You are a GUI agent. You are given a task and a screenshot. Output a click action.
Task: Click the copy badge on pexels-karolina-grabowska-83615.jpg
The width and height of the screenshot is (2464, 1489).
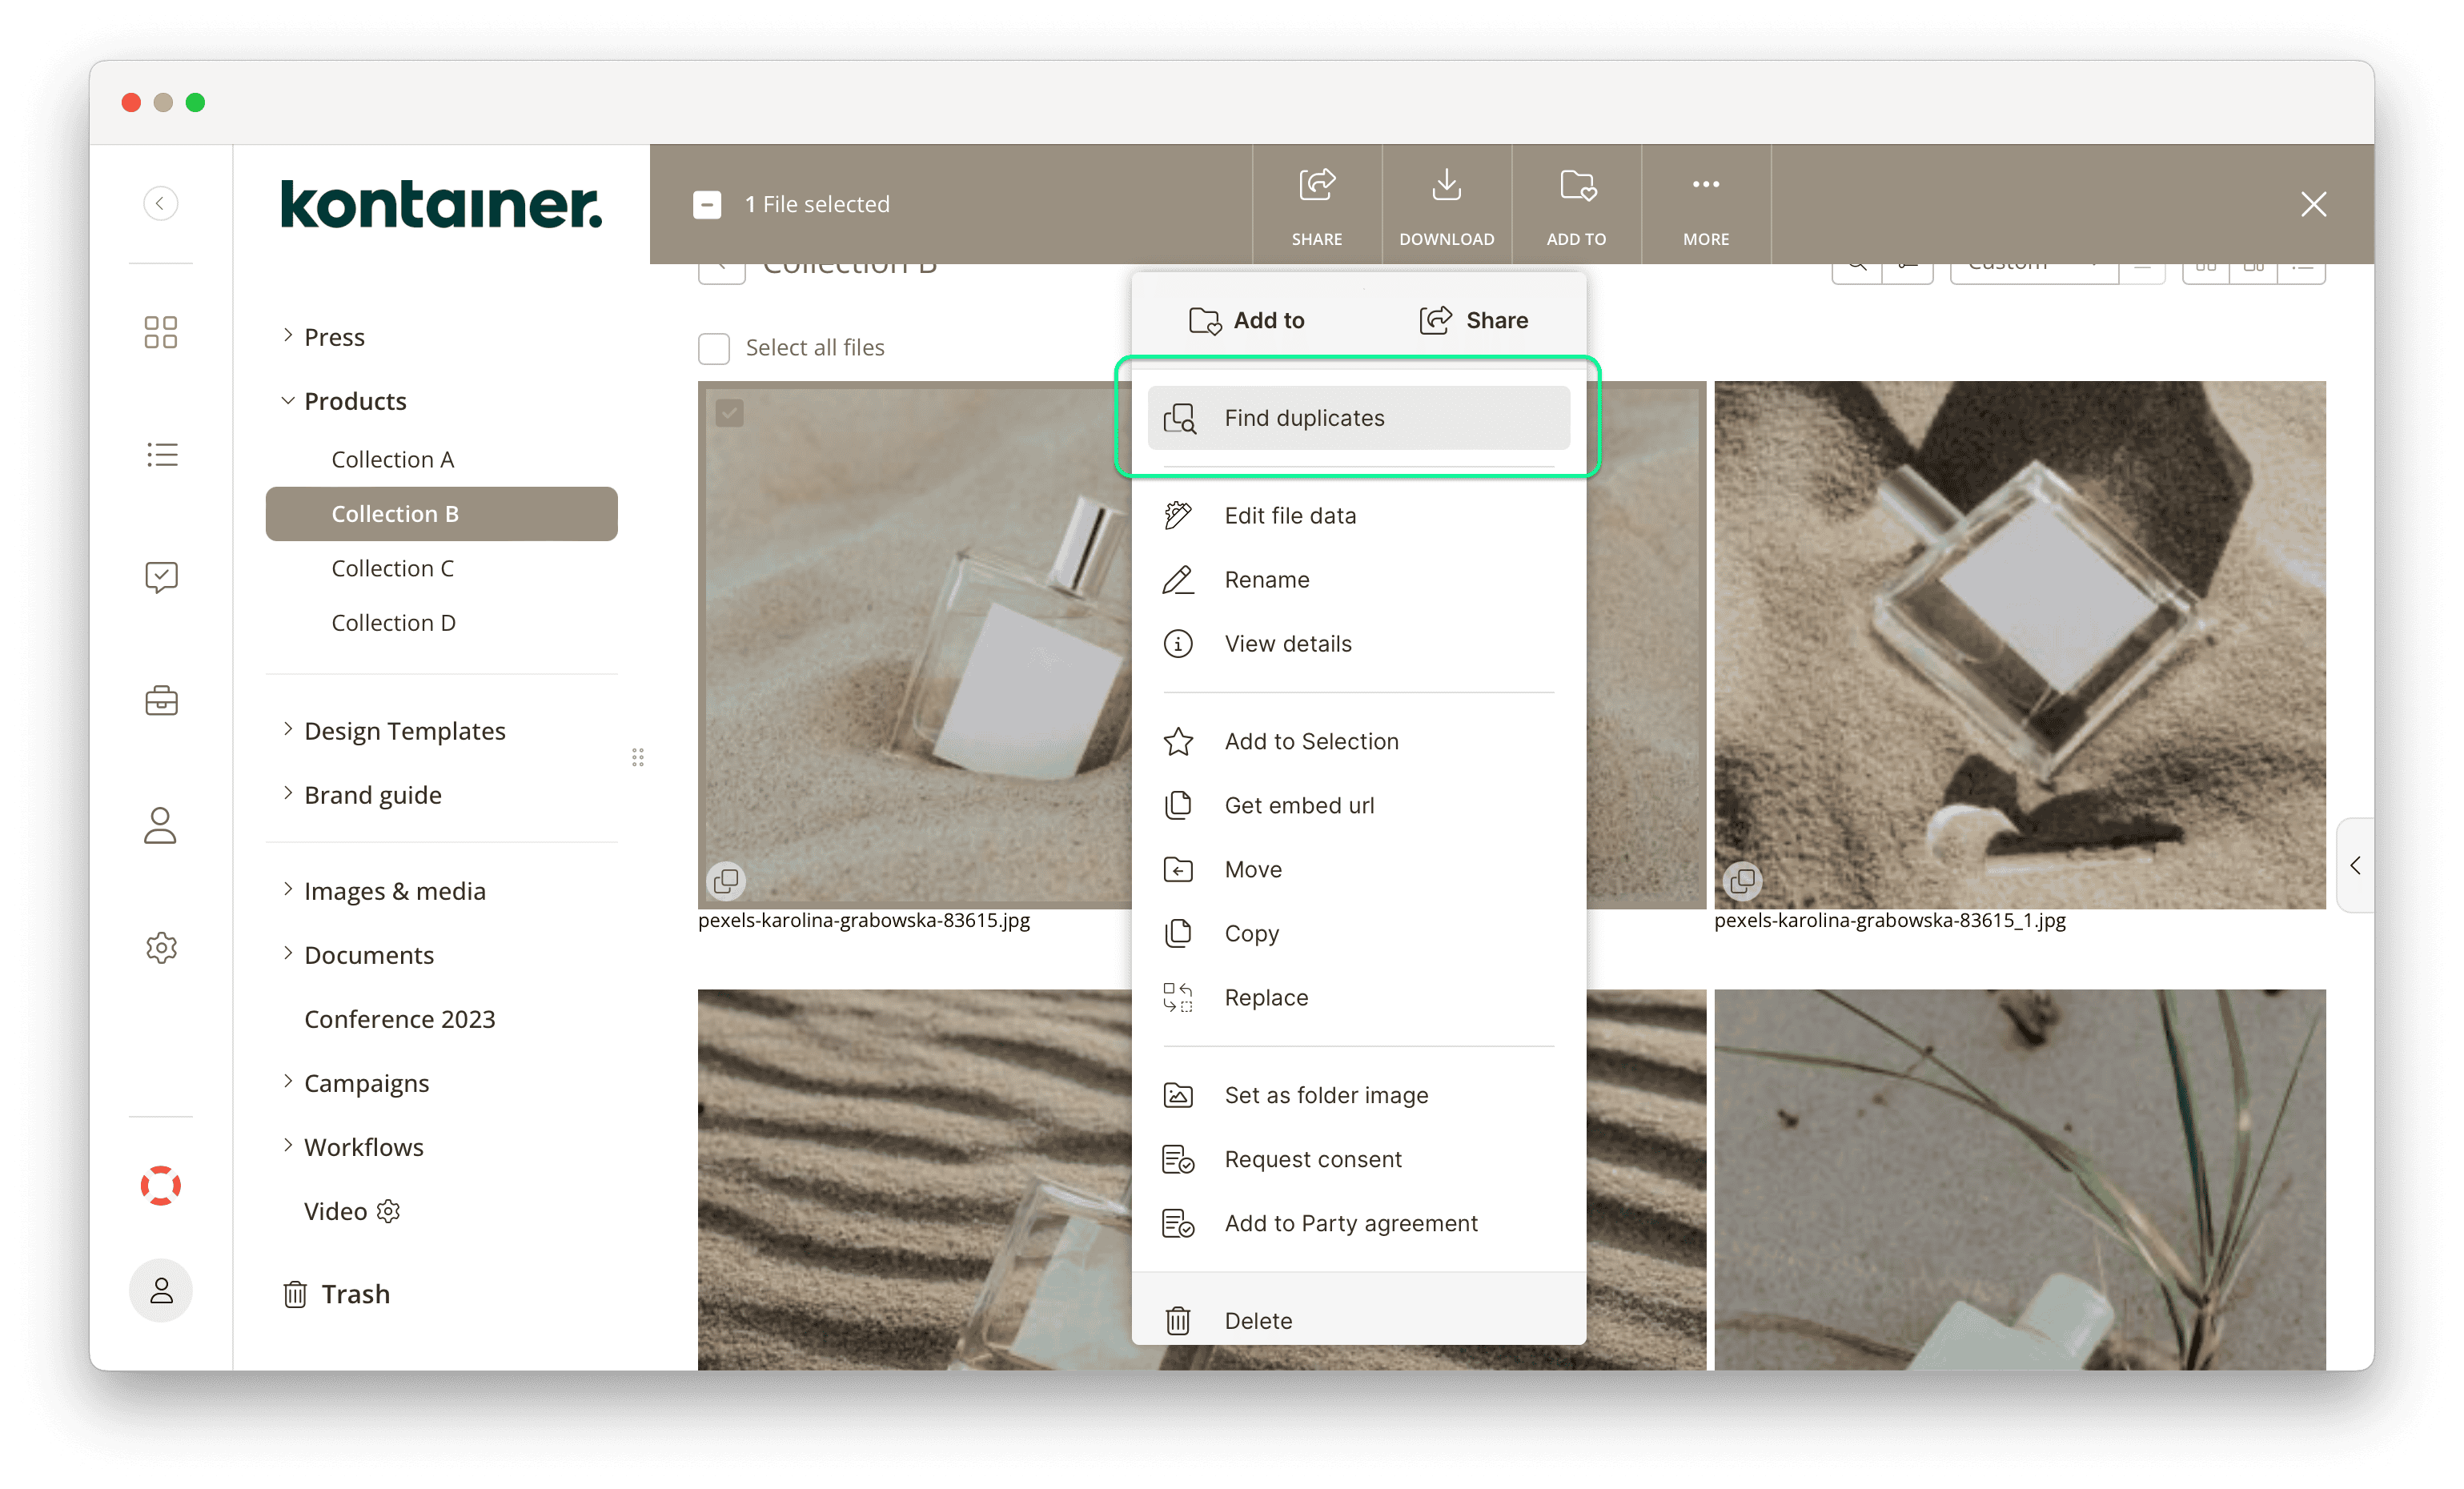point(726,880)
